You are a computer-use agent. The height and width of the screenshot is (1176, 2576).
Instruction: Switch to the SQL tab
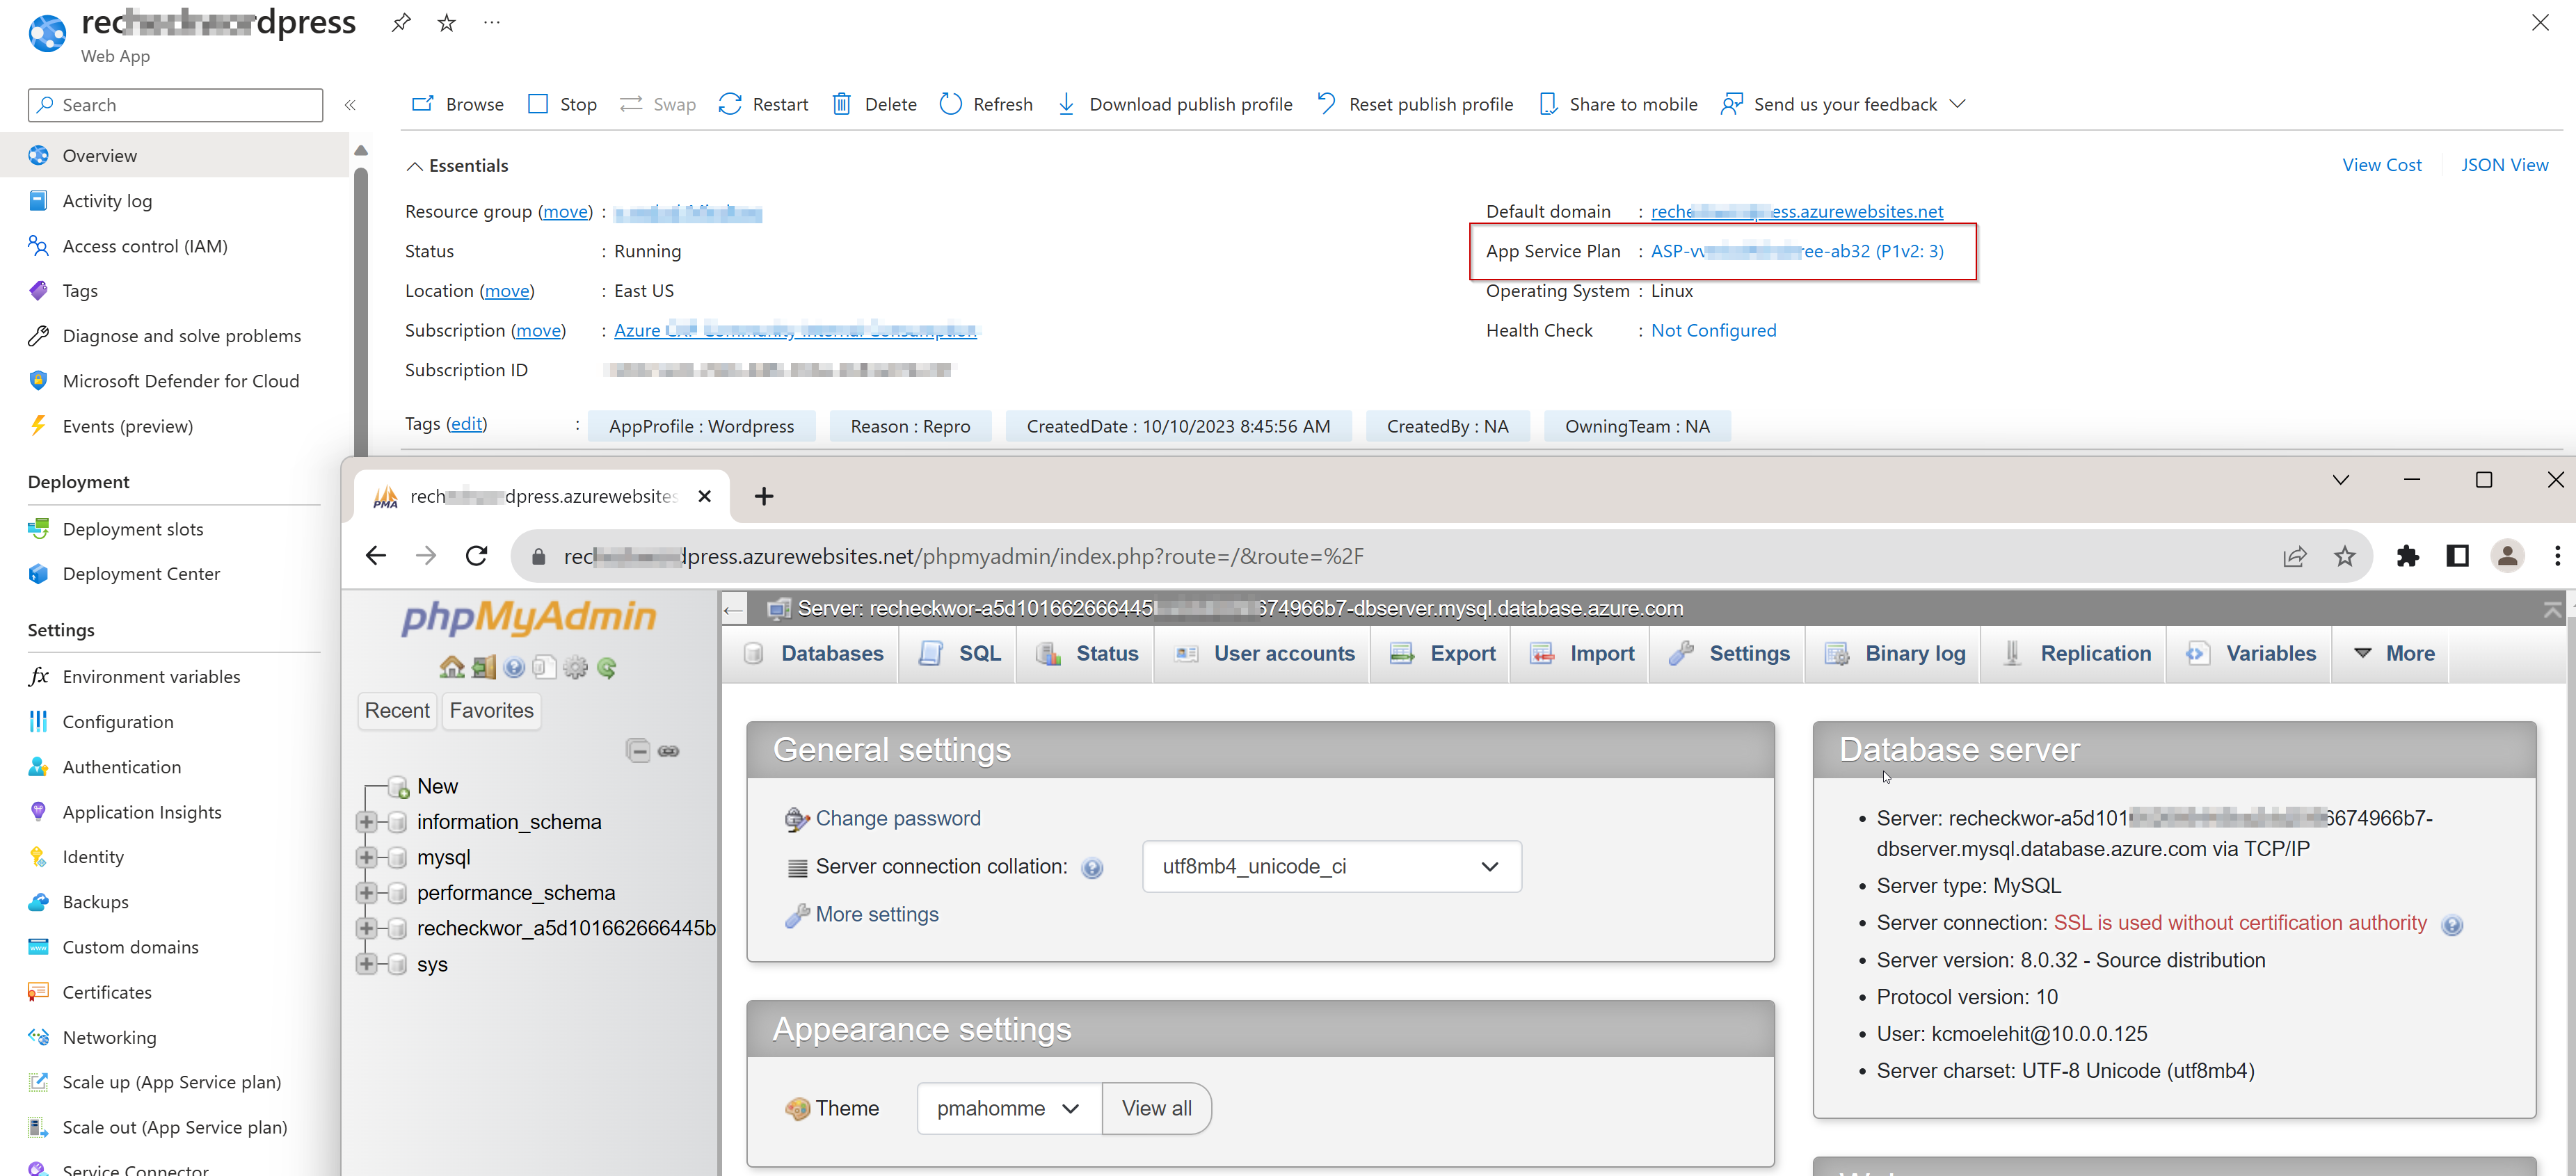(x=959, y=654)
